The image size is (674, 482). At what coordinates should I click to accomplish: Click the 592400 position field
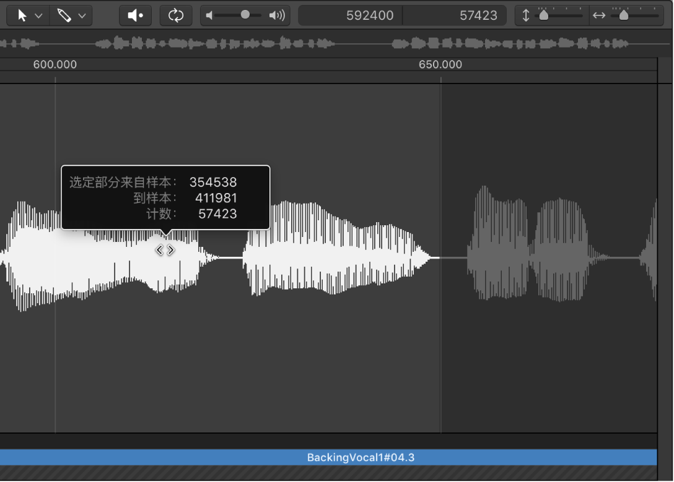click(x=369, y=15)
